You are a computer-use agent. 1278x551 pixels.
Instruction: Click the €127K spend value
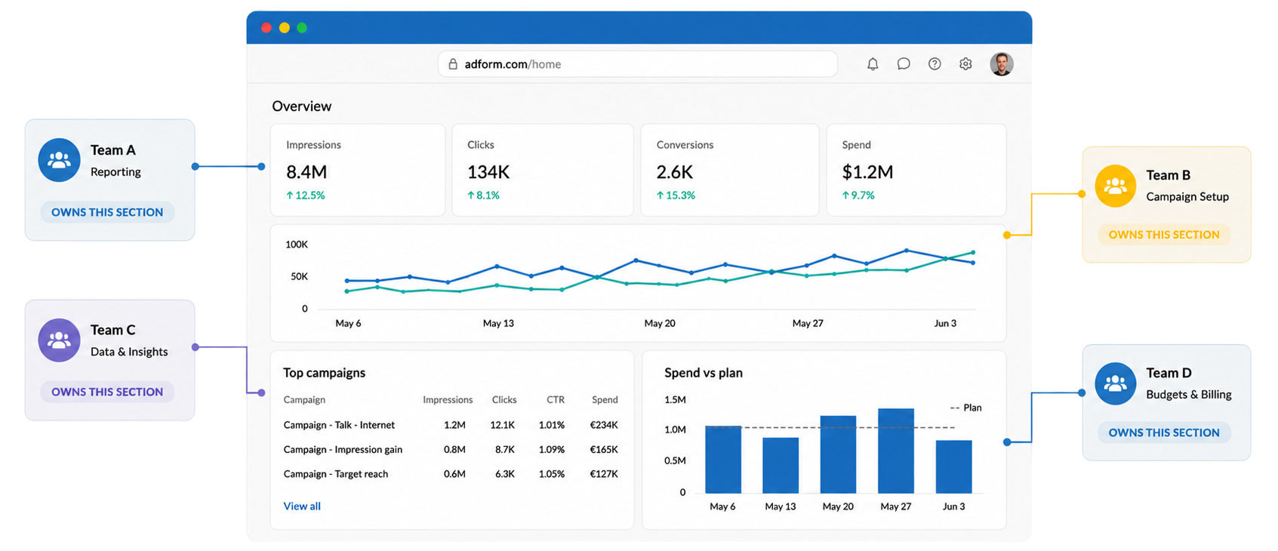click(604, 474)
